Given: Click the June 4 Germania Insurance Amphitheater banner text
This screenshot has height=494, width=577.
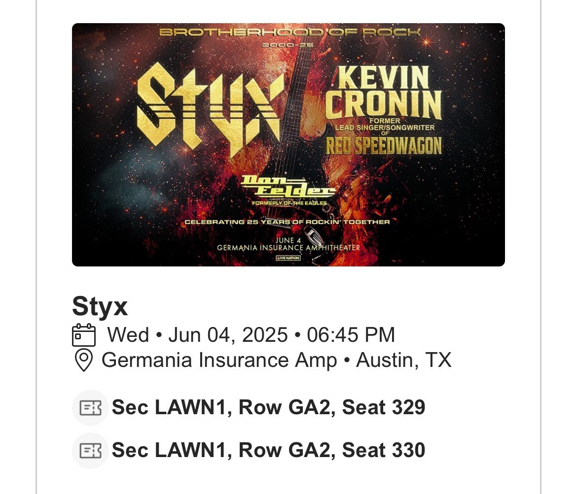Looking at the screenshot, I should click(288, 244).
